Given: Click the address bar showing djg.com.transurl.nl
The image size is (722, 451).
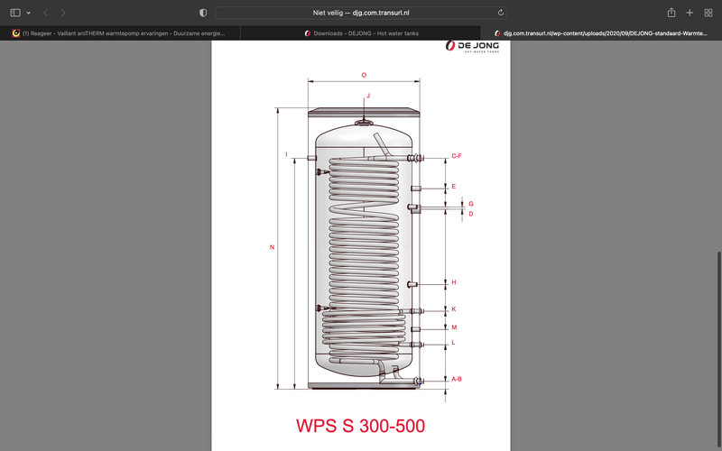Looking at the screenshot, I should click(x=361, y=13).
